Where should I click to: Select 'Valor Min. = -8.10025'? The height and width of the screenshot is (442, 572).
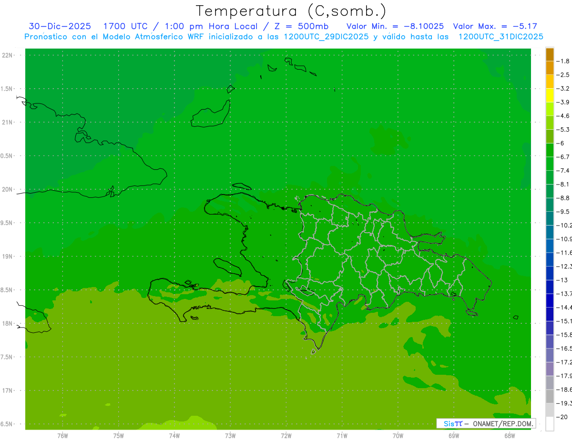coord(395,26)
